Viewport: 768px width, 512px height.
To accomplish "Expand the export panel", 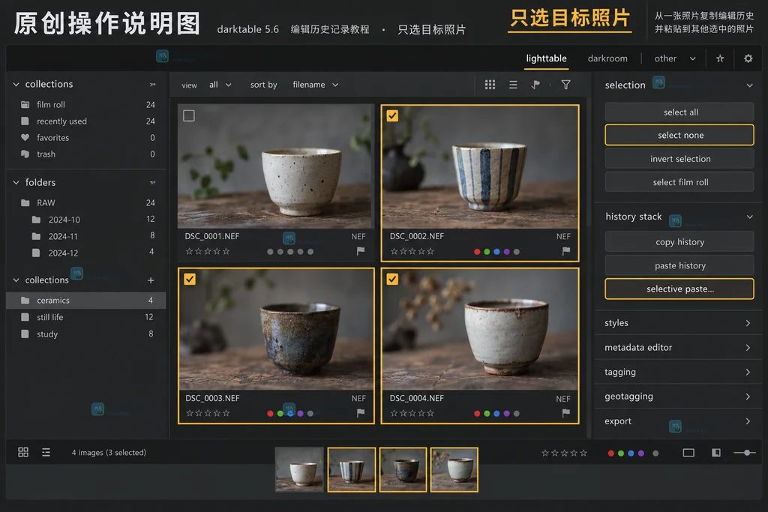I will tap(678, 421).
